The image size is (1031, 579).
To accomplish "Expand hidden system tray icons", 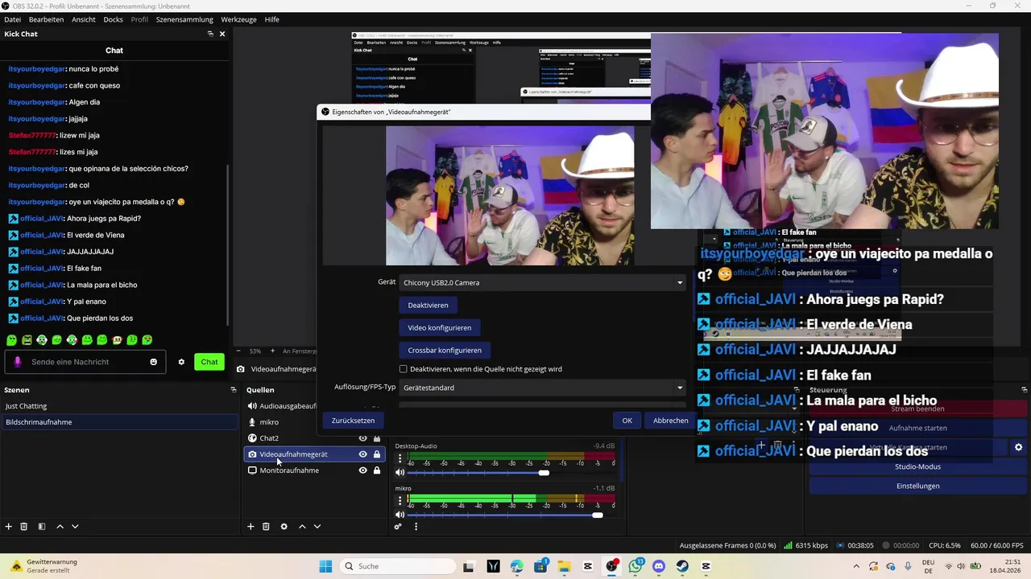I will [x=855, y=566].
